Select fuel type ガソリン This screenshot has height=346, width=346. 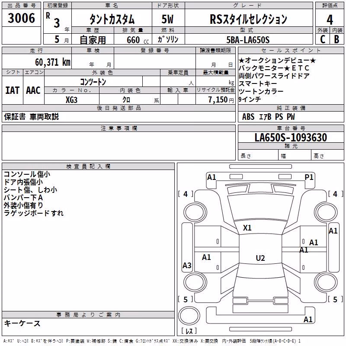[168, 39]
